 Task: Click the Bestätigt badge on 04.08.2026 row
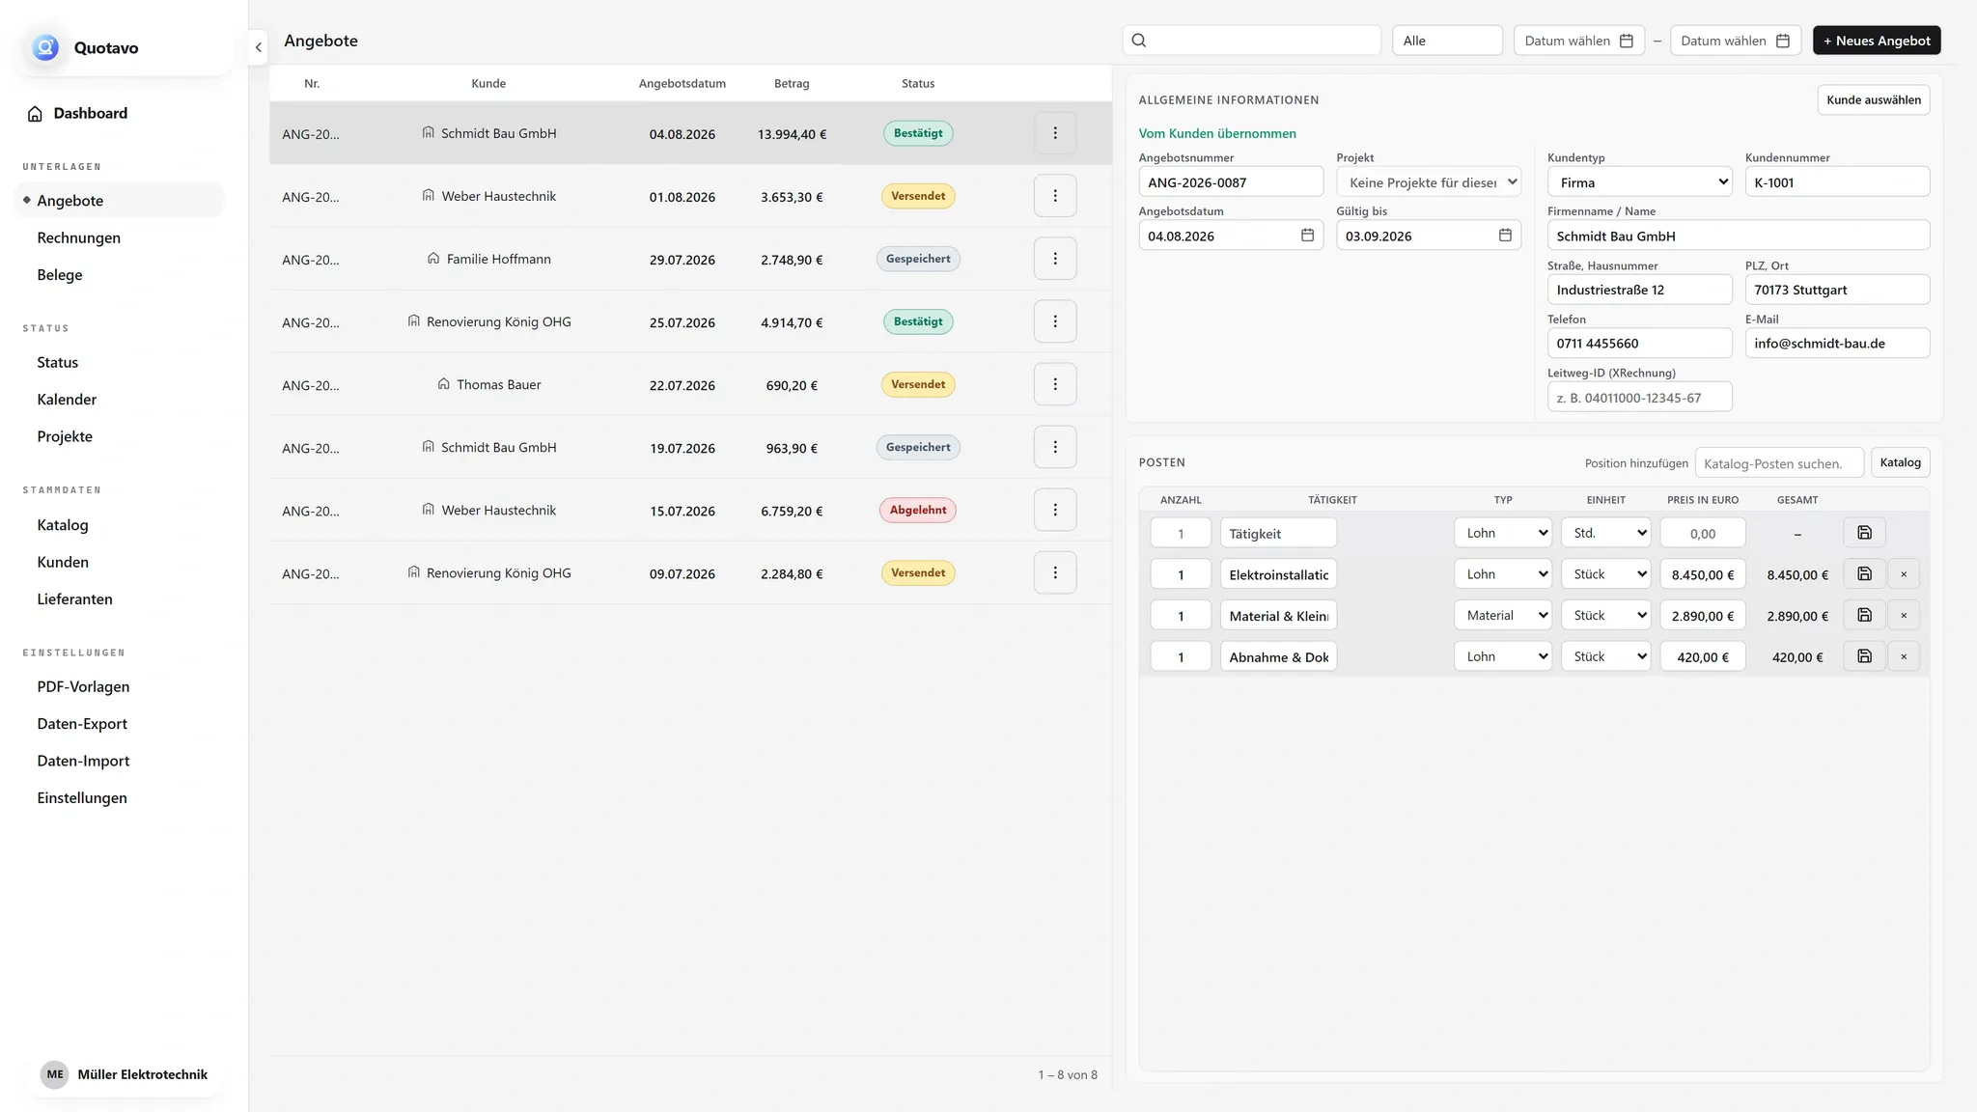pos(918,133)
